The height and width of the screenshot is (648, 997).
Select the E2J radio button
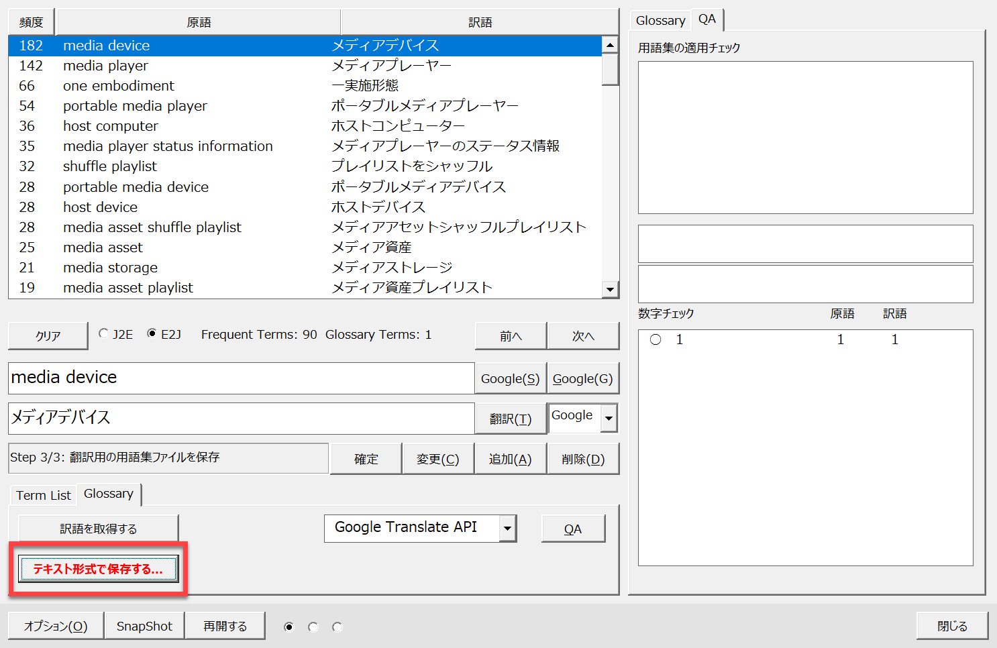click(152, 333)
